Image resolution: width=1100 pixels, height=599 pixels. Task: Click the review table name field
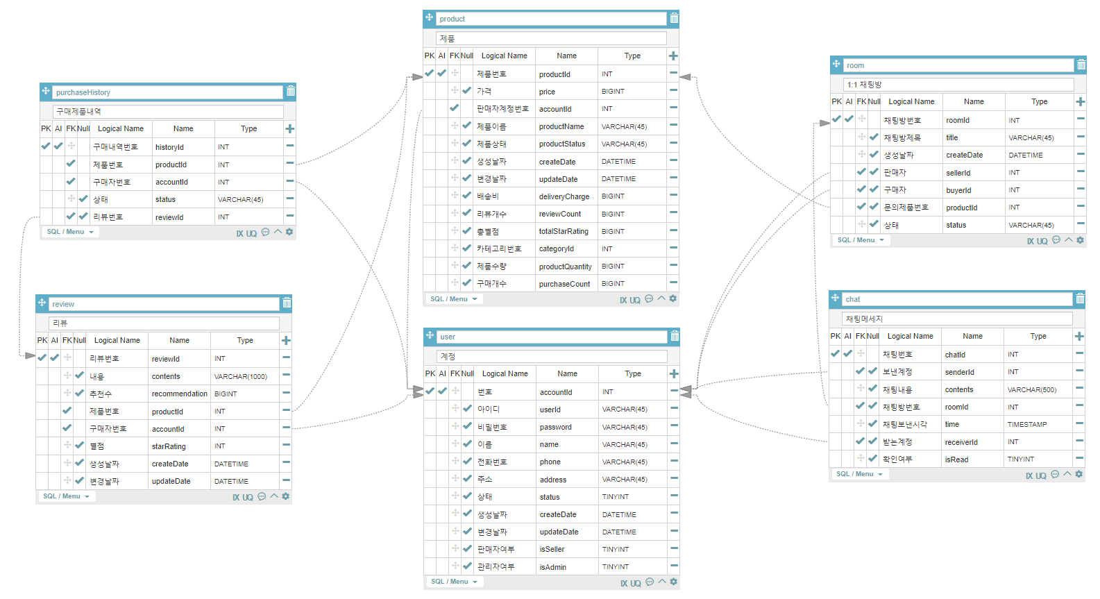click(164, 304)
